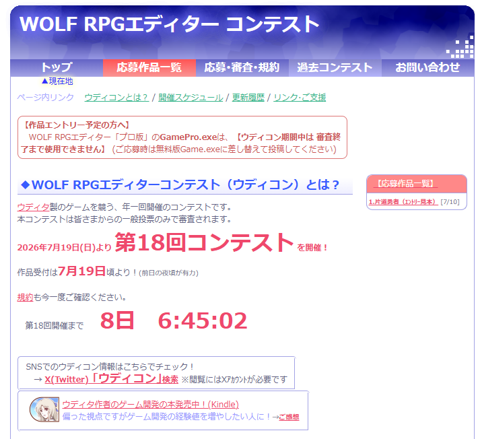Click the character portrait thumbnail beside Kindle link
Image resolution: width=480 pixels, height=439 pixels.
point(44,409)
